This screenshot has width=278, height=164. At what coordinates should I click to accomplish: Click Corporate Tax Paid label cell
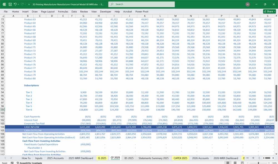point(34,124)
